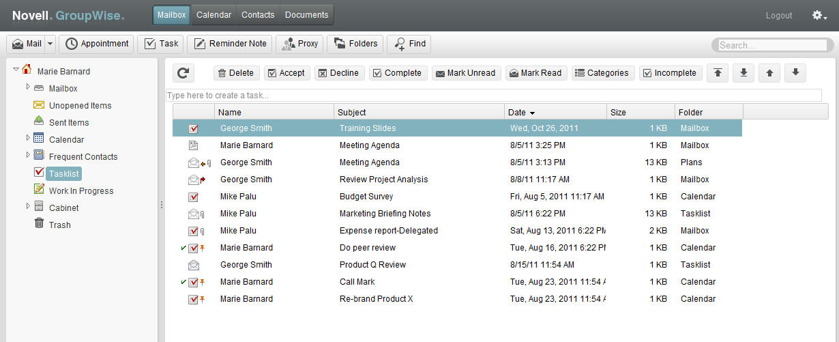Image resolution: width=839 pixels, height=342 pixels.
Task: Click the move-to-bottom arrow icon
Action: (744, 73)
